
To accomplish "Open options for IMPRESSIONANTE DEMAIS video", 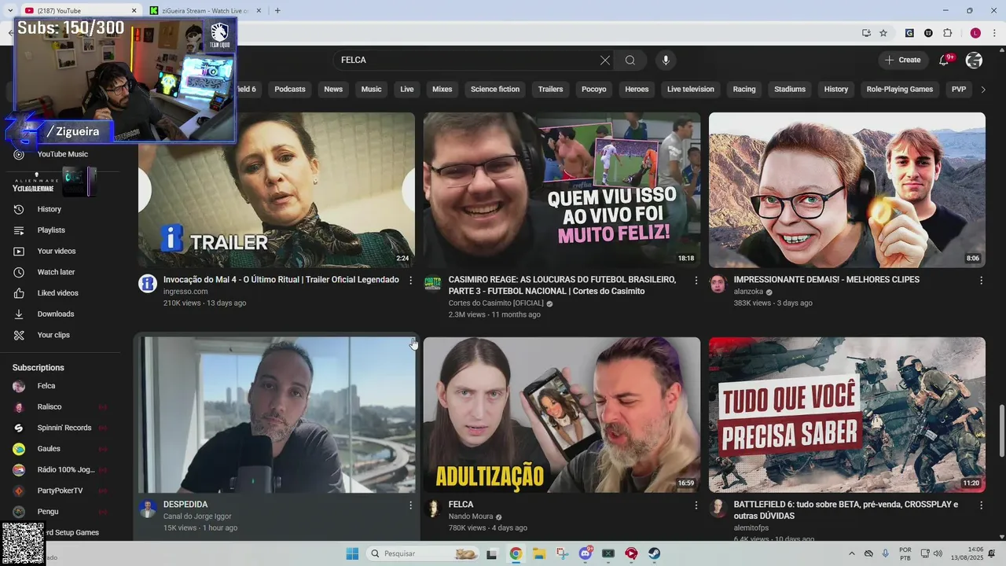I will (x=981, y=281).
